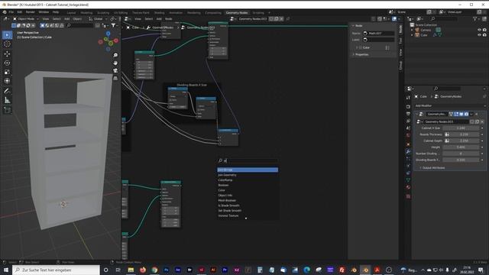Toggle camera view icon in viewport
Viewport: 489px width, 275px height.
point(115,71)
